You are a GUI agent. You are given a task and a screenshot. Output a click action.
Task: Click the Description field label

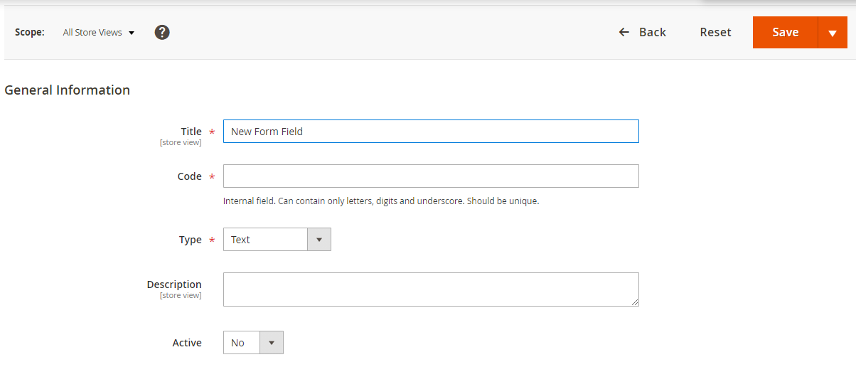point(174,284)
